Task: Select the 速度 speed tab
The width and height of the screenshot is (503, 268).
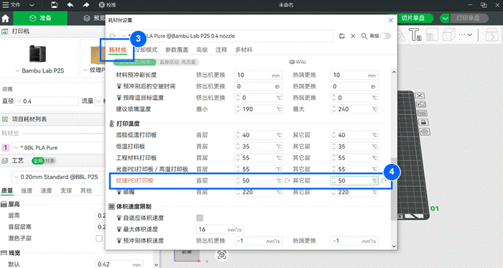Action: click(46, 190)
